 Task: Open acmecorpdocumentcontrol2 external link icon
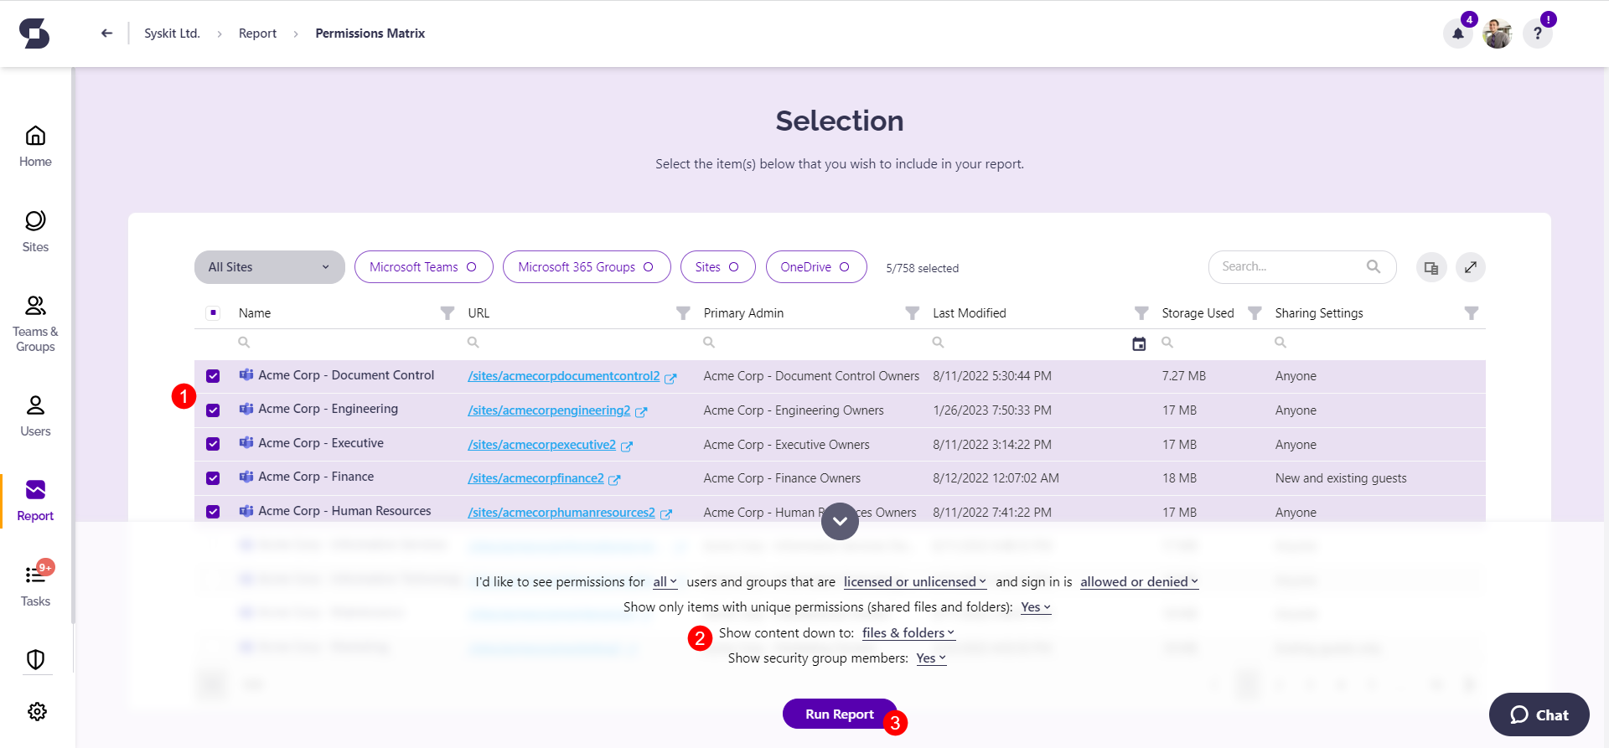click(x=670, y=379)
